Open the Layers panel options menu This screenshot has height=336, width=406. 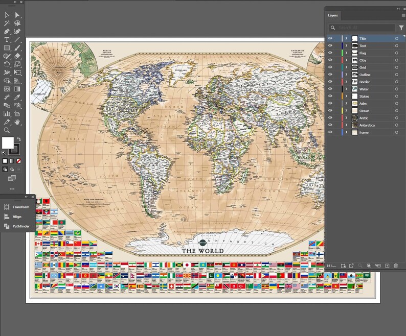(x=403, y=15)
